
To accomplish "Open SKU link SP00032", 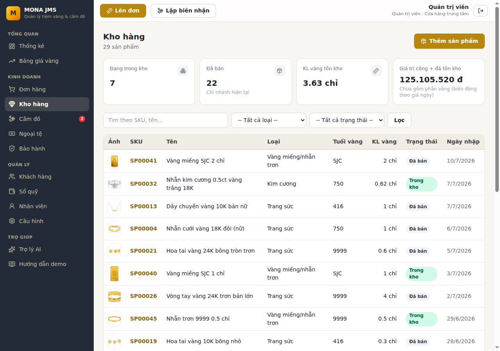I will [143, 184].
